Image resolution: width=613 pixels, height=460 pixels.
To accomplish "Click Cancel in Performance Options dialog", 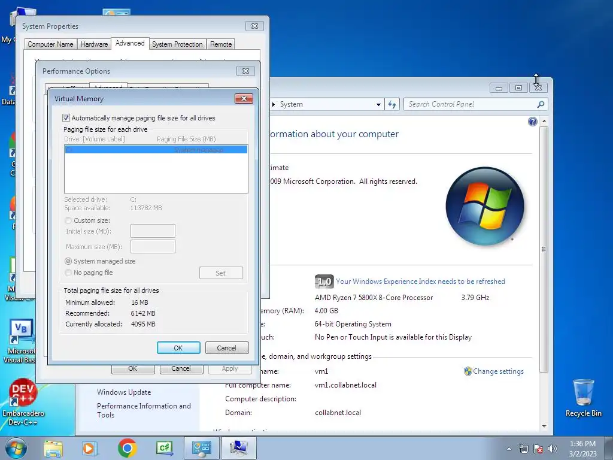I will pyautogui.click(x=181, y=369).
